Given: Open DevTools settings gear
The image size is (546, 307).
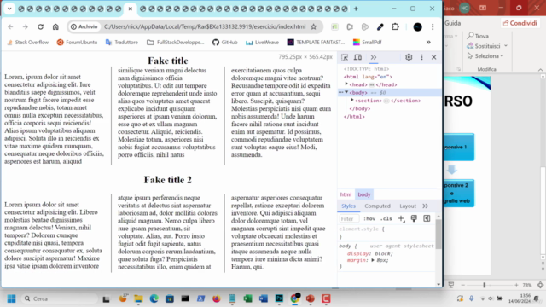Looking at the screenshot, I should [x=409, y=57].
